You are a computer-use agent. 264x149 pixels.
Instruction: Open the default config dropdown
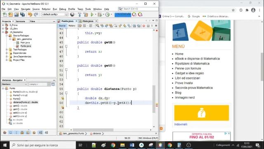55,14
